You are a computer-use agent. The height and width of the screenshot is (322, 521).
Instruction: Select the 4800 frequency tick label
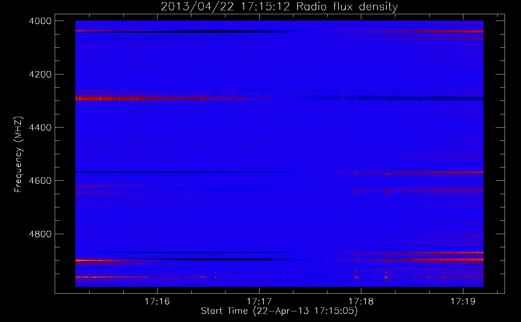click(x=40, y=234)
